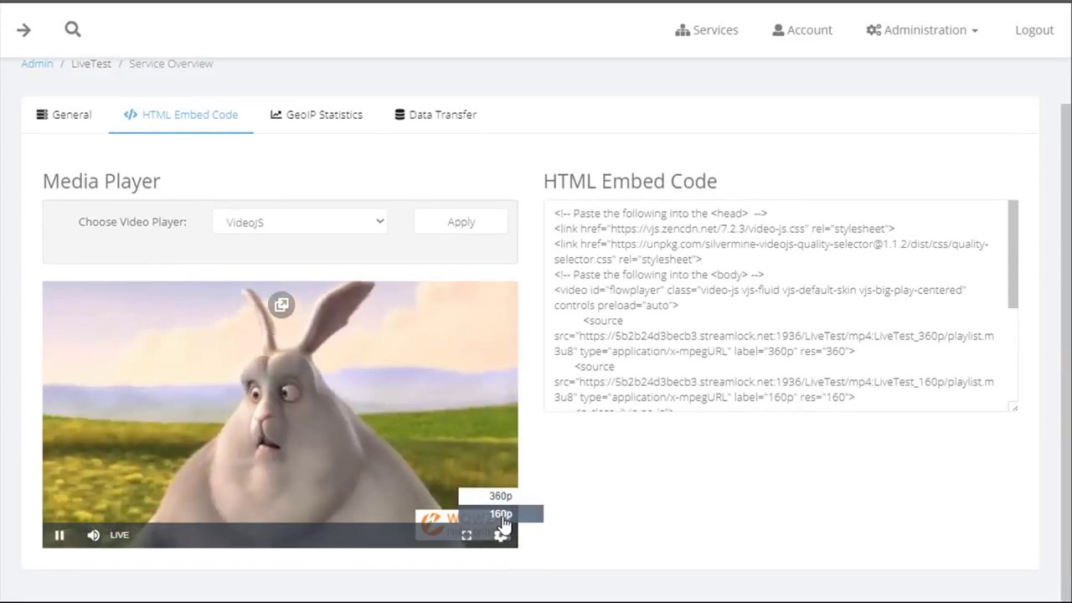Screen dimensions: 1072x603
Task: Click the Service Overview breadcrumb text
Action: (x=171, y=64)
